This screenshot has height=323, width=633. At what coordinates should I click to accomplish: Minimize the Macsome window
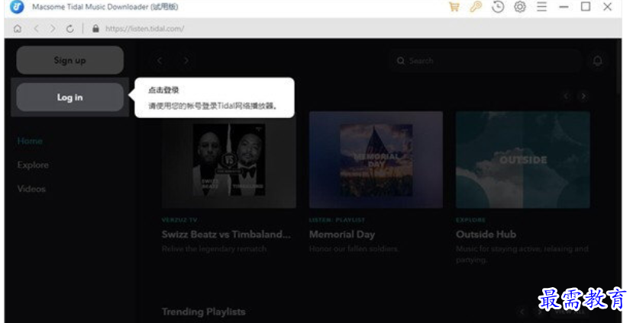pyautogui.click(x=564, y=7)
